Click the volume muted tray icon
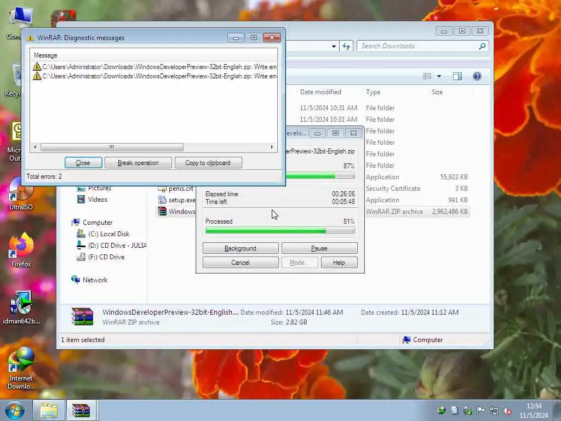The width and height of the screenshot is (561, 421). [507, 411]
